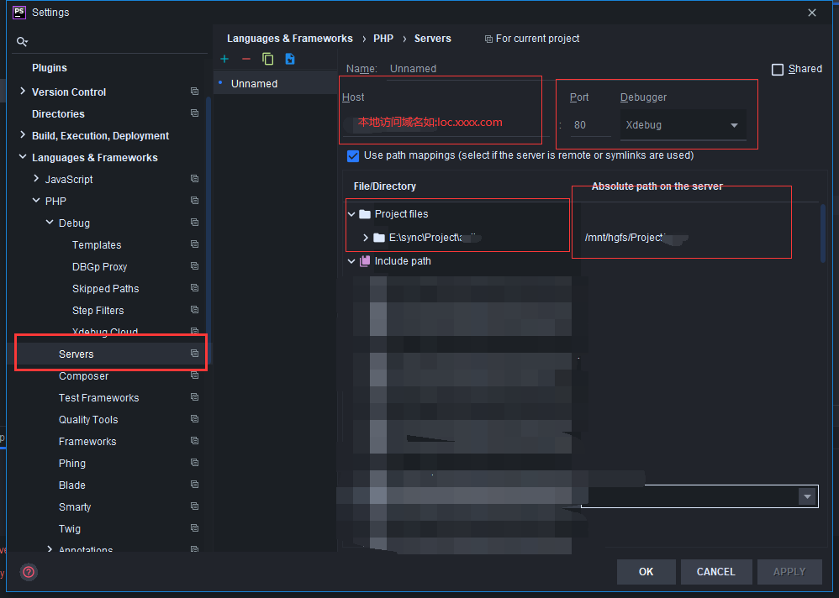Open the Test Frameworks settings page
Image resolution: width=839 pixels, height=598 pixels.
pos(98,397)
